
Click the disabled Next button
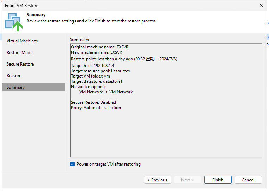tap(187, 180)
